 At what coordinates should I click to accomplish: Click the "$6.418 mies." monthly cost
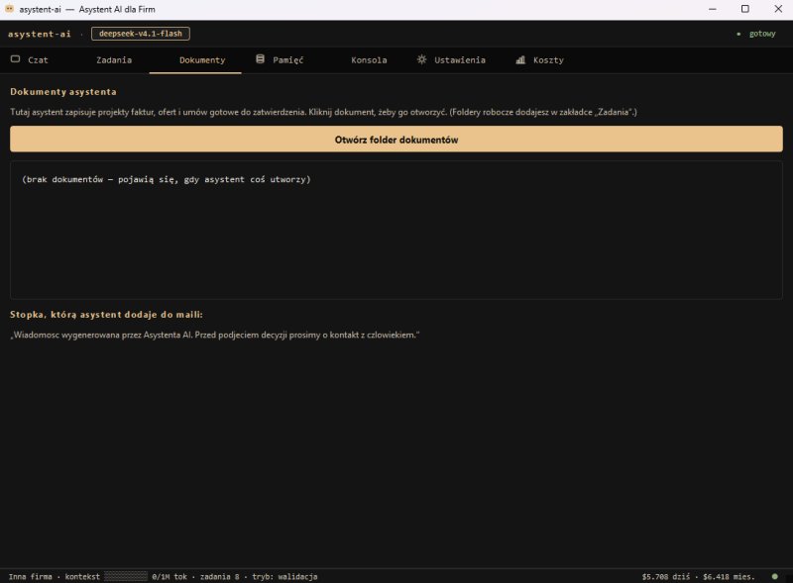(x=729, y=576)
